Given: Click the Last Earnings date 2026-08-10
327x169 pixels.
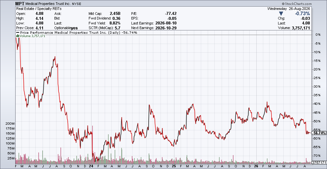Looking at the screenshot, I should tap(166, 23).
